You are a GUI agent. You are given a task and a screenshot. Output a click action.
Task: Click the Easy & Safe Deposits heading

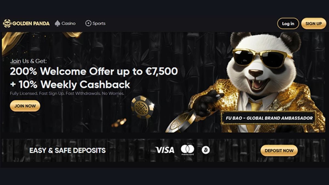coord(67,150)
